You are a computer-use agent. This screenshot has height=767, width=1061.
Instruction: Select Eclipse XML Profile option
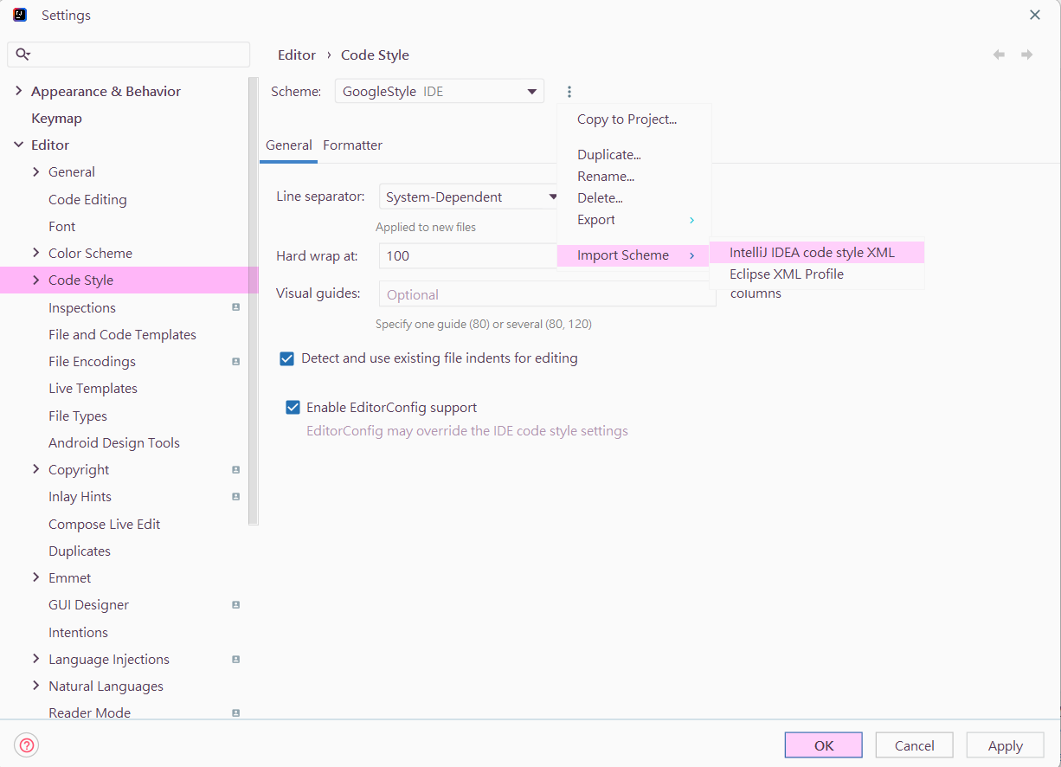click(x=817, y=274)
